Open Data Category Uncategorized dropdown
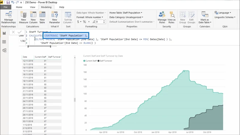The image size is (240, 135). pyautogui.click(x=126, y=17)
